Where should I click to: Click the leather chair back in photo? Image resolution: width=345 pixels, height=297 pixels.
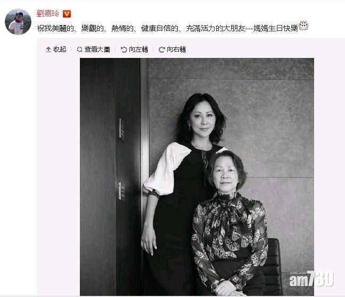274,264
